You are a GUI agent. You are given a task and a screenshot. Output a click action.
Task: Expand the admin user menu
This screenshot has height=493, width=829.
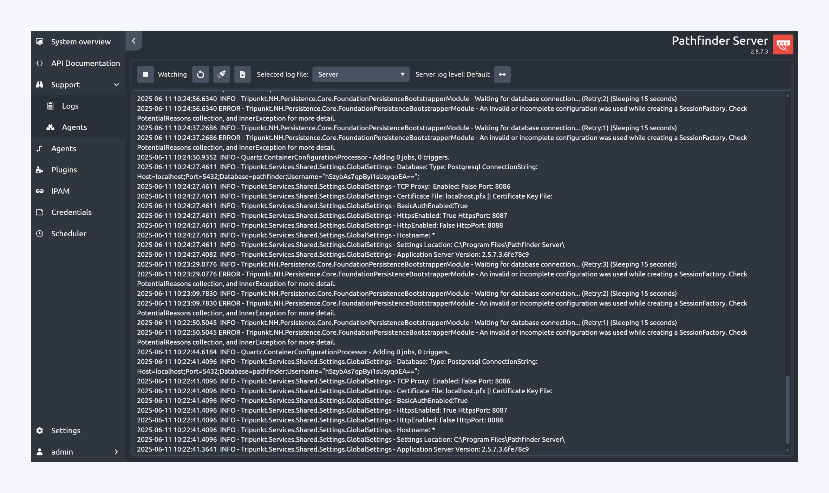tap(116, 452)
